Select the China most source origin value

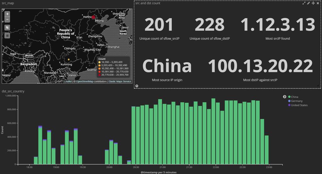point(167,66)
